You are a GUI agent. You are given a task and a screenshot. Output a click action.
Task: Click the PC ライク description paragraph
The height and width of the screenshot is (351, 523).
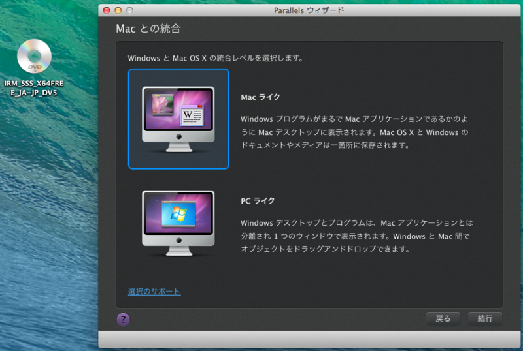pyautogui.click(x=356, y=236)
